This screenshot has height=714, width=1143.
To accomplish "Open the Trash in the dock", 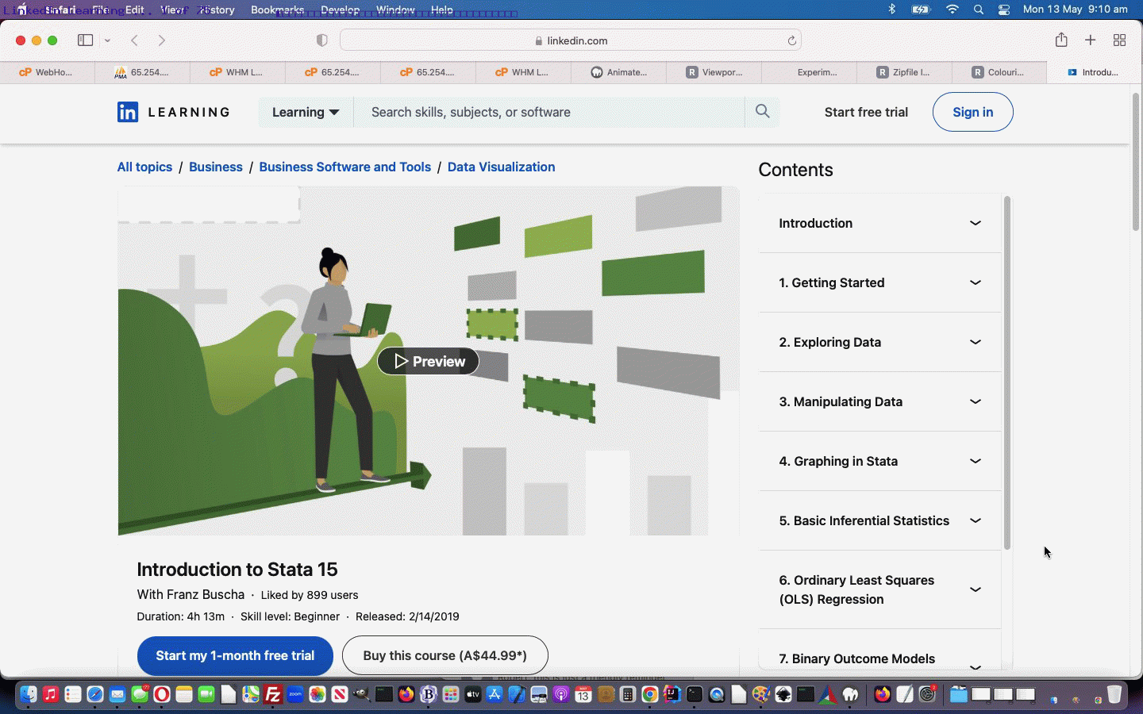I will (1114, 695).
